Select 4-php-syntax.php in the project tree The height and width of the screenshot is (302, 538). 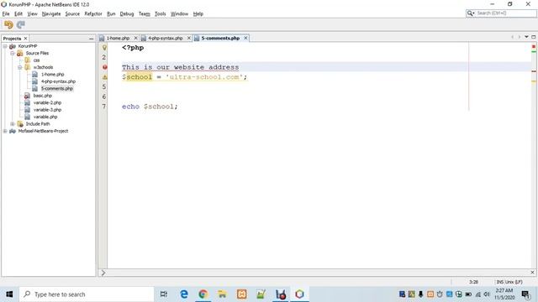click(58, 81)
